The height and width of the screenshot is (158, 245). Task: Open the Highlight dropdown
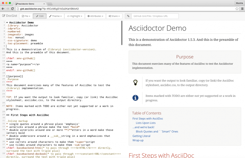(75, 16)
